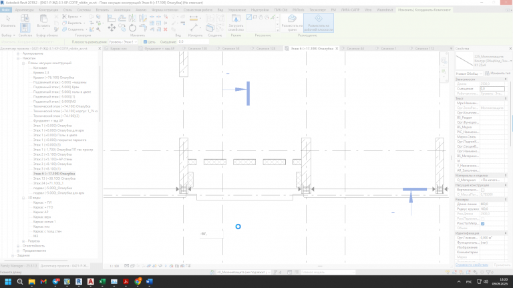The image size is (513, 288).
Task: Click the Изменить тип (Edit Type) button
Action: 499,74
